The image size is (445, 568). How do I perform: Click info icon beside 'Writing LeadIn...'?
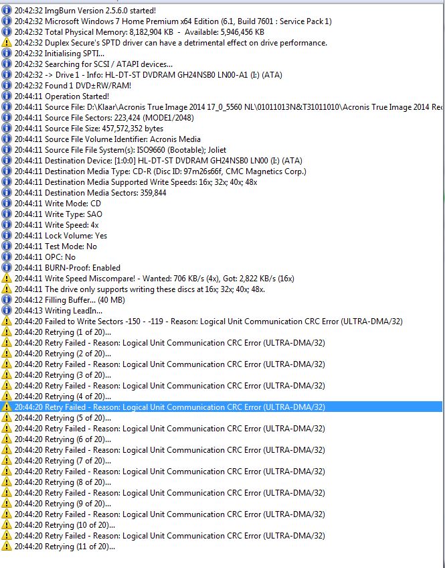pyautogui.click(x=7, y=310)
